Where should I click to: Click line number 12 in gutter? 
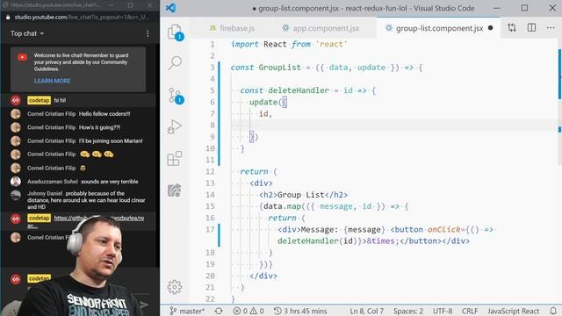(x=210, y=172)
